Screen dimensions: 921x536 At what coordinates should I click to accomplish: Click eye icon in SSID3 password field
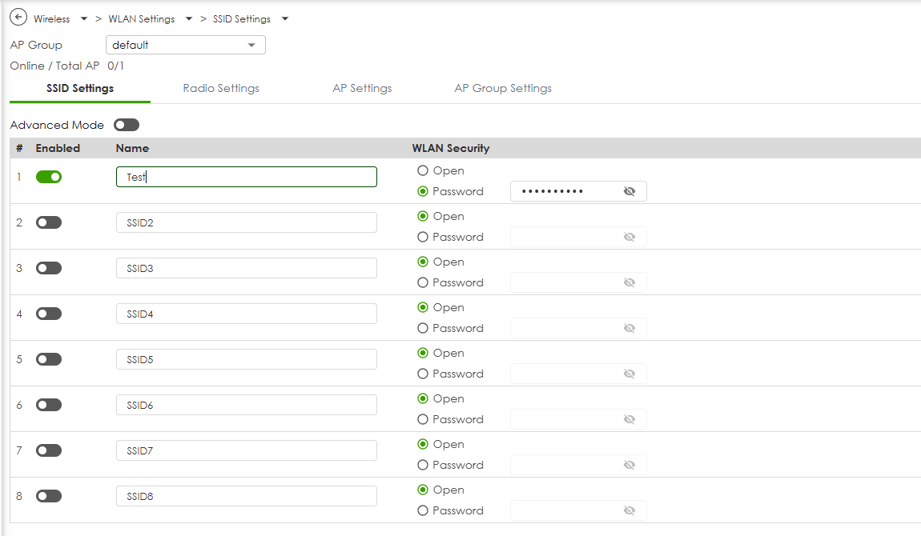[x=629, y=282]
